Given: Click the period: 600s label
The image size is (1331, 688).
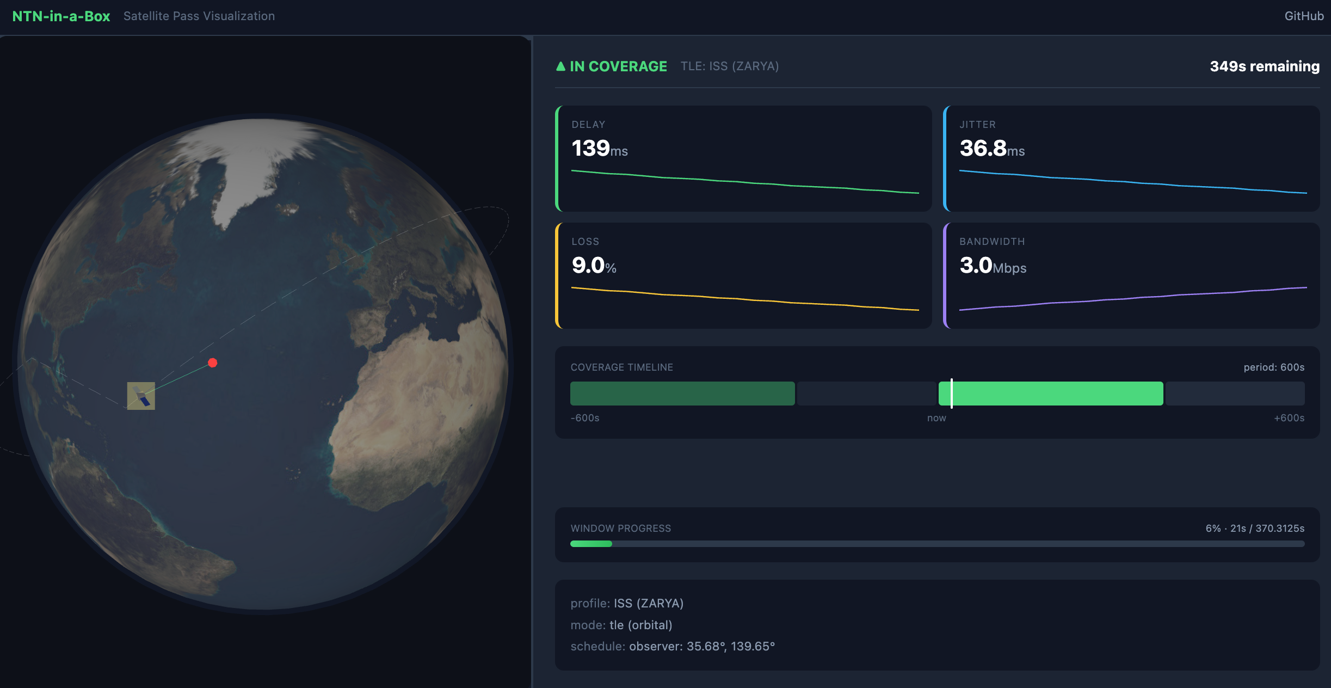Looking at the screenshot, I should (x=1274, y=367).
